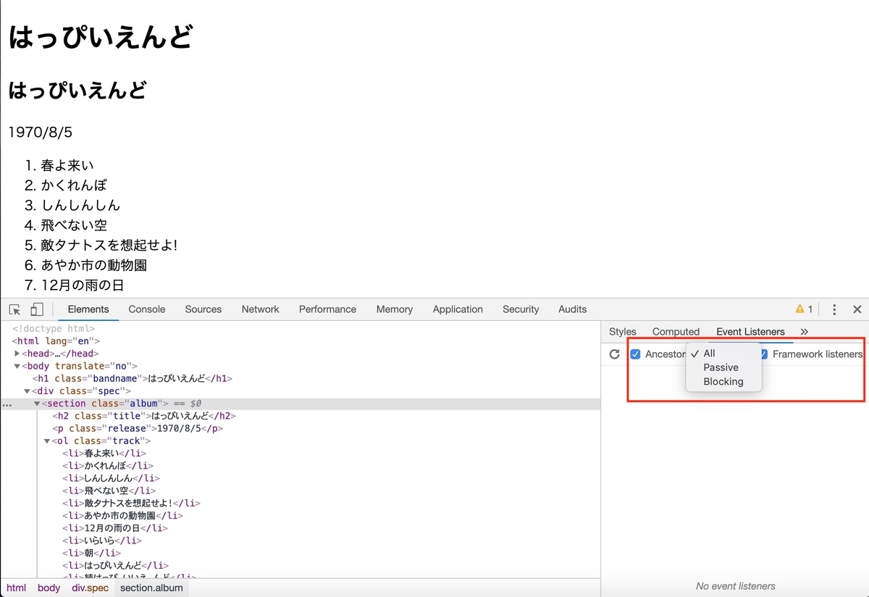This screenshot has width=869, height=597.
Task: Select the Event Listeners sidebar tab
Action: 750,332
